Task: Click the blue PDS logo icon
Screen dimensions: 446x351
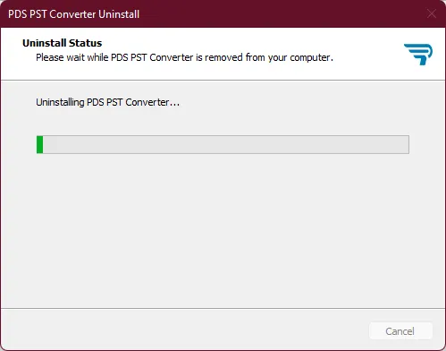Action: 418,55
